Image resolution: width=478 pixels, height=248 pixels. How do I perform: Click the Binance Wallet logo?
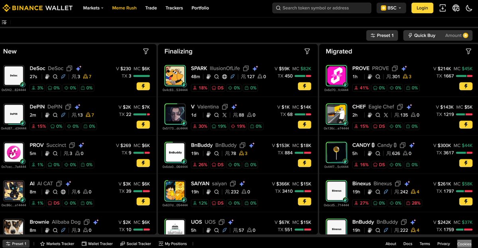[x=37, y=8]
